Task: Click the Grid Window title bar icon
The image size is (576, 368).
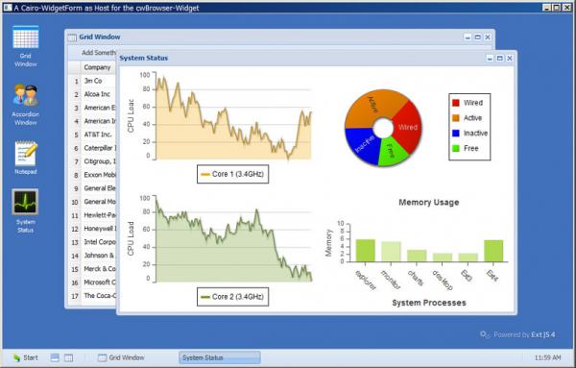Action: click(72, 37)
